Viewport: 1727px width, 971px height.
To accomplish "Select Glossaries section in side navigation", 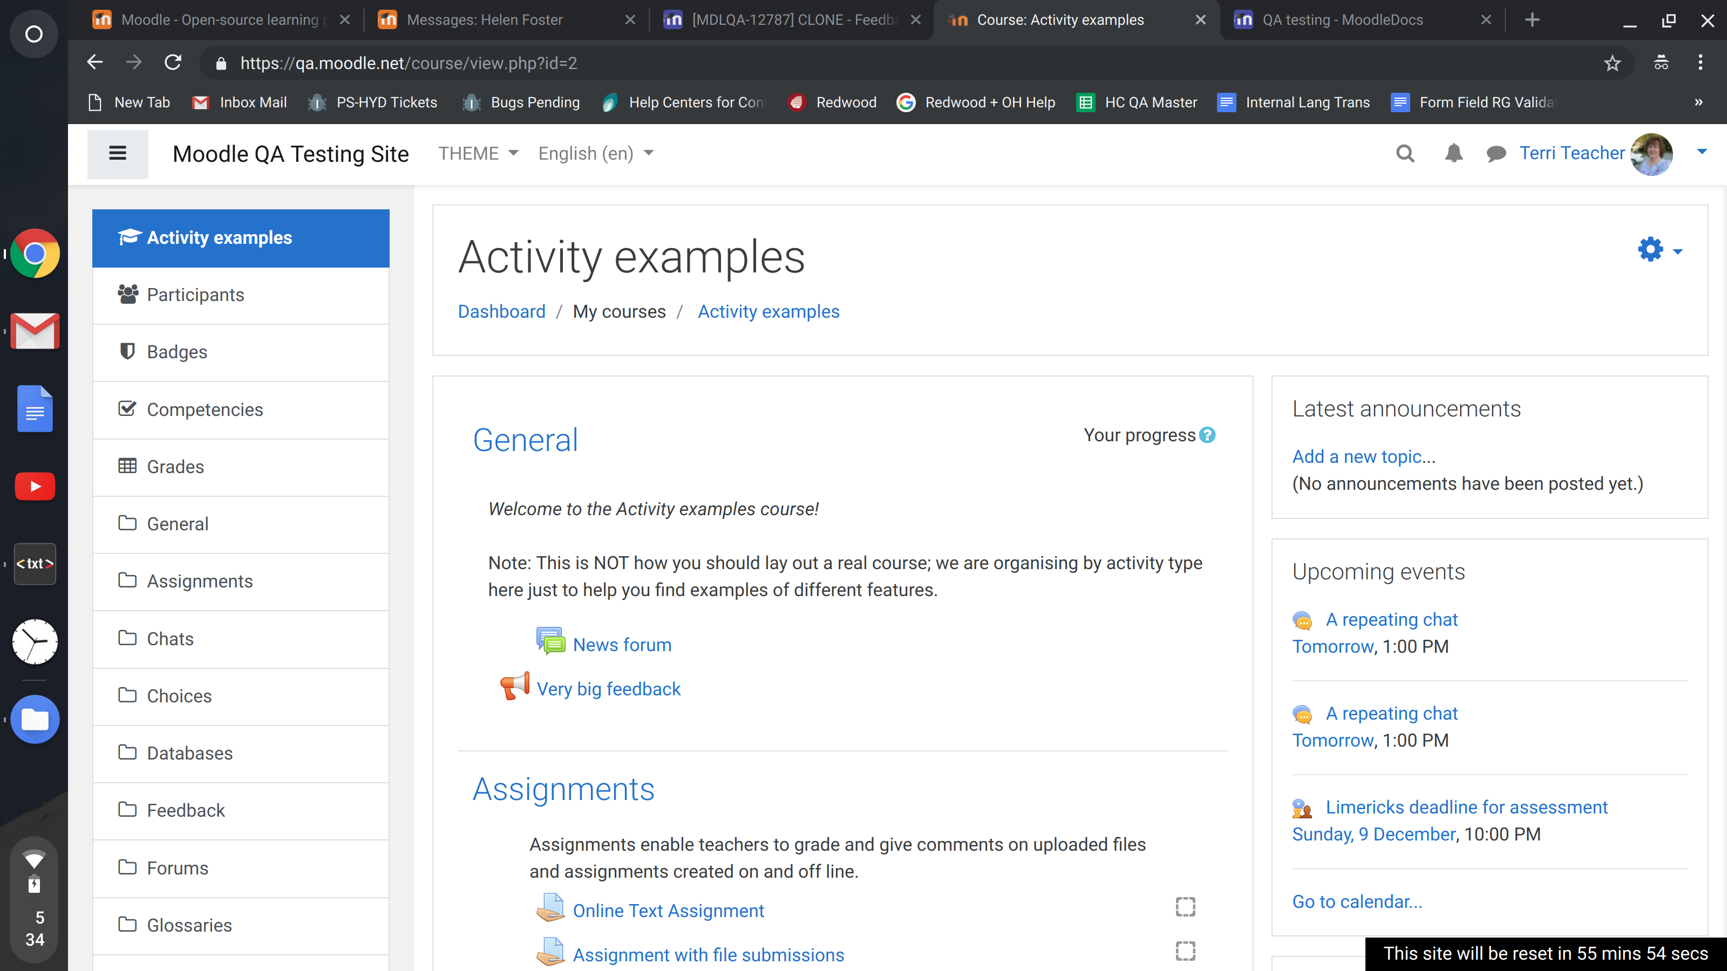I will click(241, 926).
